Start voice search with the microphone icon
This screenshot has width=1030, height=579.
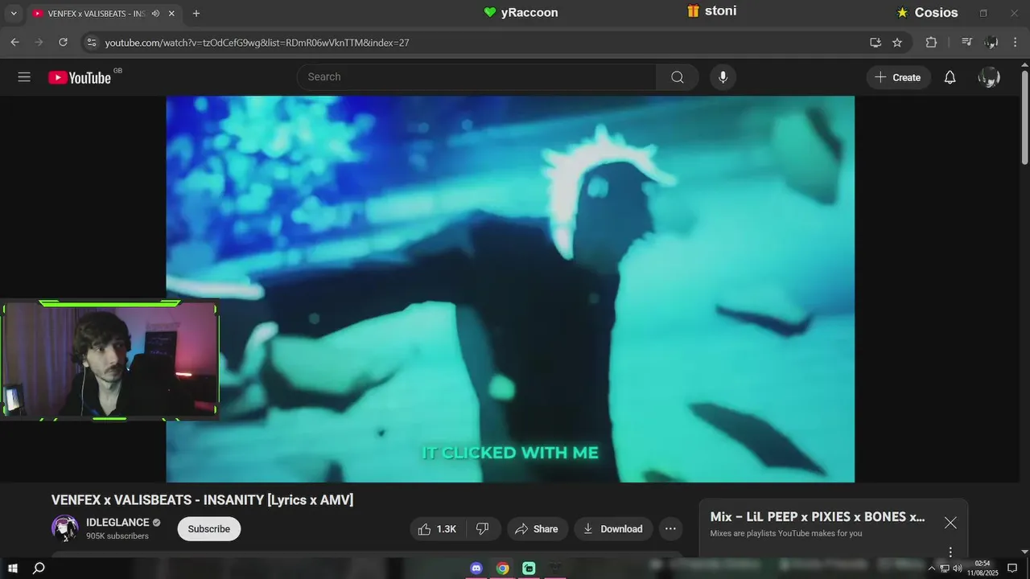[723, 77]
